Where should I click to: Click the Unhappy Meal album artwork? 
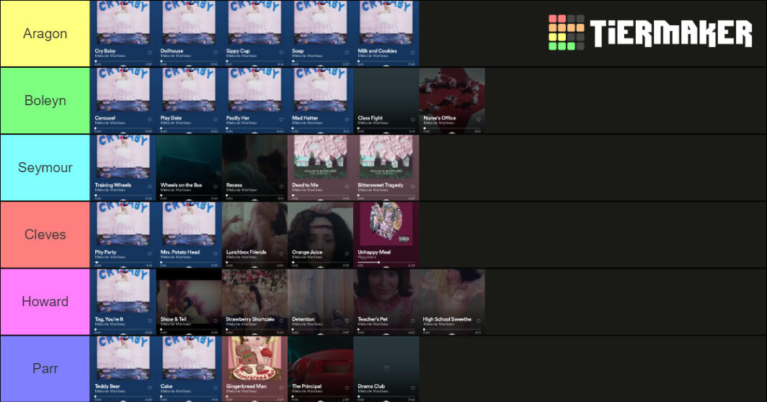coord(386,224)
